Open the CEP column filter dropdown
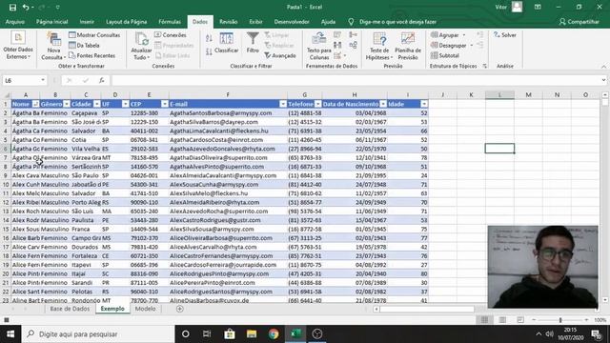610x343 pixels. (x=165, y=104)
